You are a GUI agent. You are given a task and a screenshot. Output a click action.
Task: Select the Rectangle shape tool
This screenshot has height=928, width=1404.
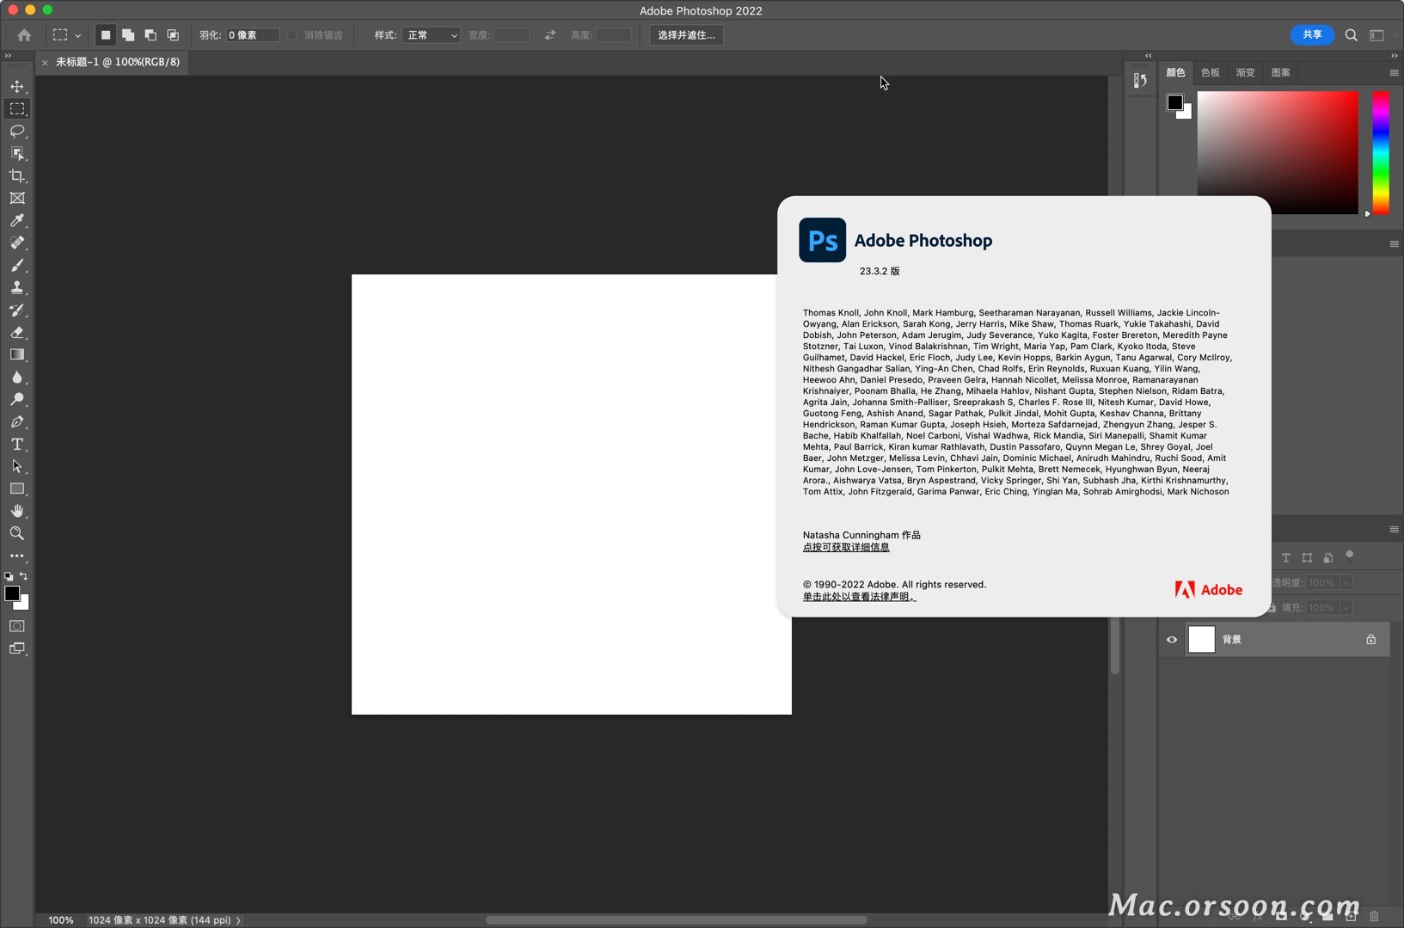pyautogui.click(x=17, y=489)
